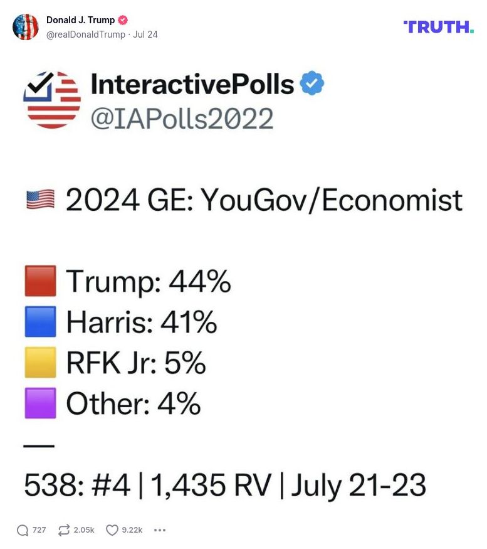Click the TRUTH logo in the top right
The height and width of the screenshot is (549, 487).
tap(438, 26)
